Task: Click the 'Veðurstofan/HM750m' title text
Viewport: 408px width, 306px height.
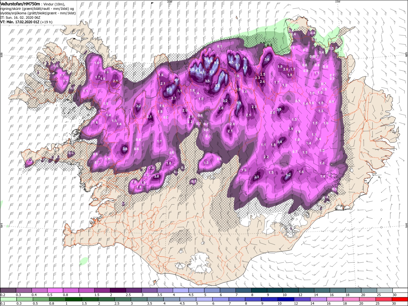Action: point(20,4)
